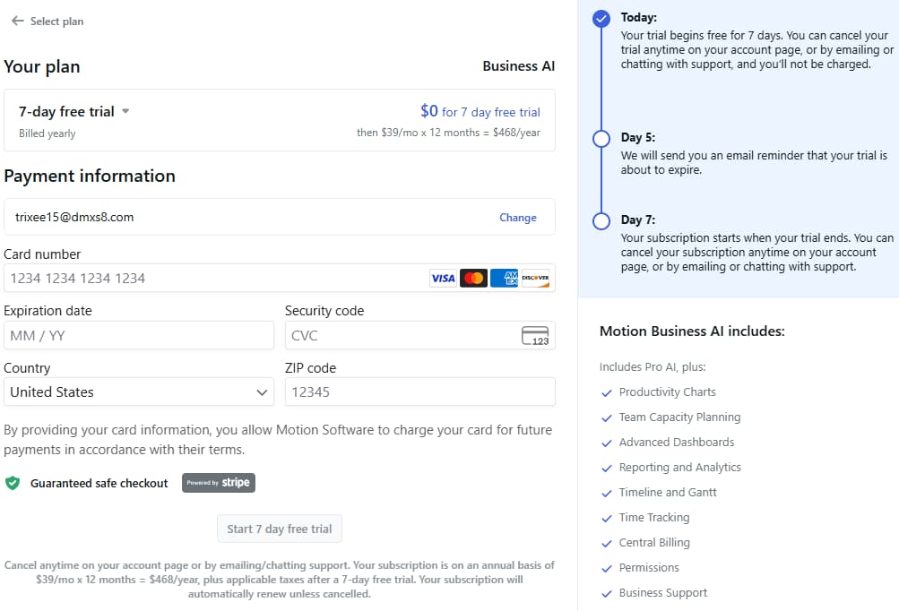899x611 pixels.
Task: Click the trixee15@dmxs8.com email text
Action: (x=74, y=217)
